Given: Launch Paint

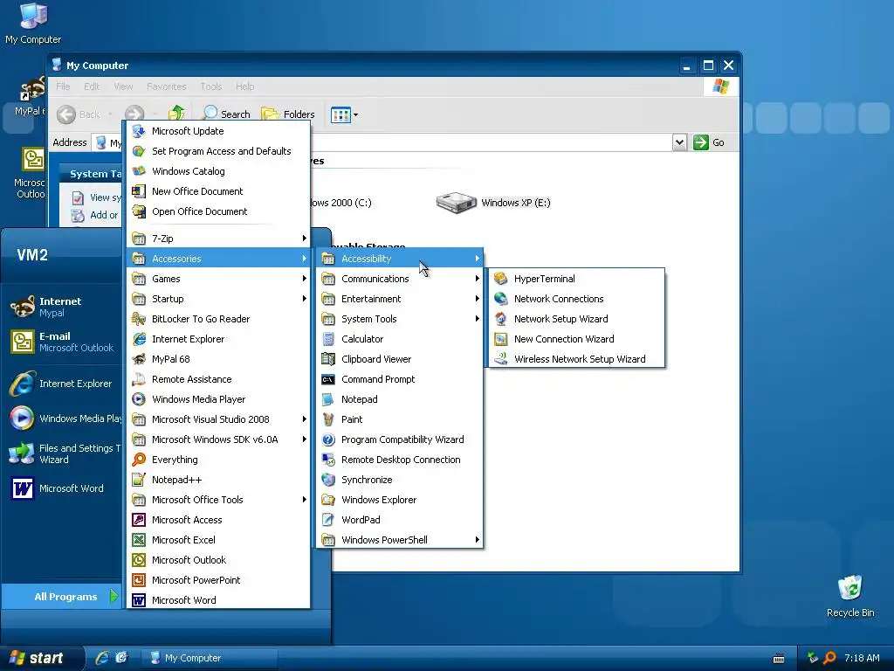Looking at the screenshot, I should [x=400, y=419].
